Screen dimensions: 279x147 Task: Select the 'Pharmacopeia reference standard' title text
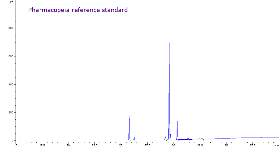pyautogui.click(x=78, y=10)
